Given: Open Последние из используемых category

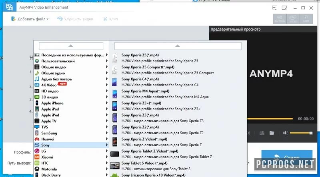Looking at the screenshot, I should (x=71, y=55).
